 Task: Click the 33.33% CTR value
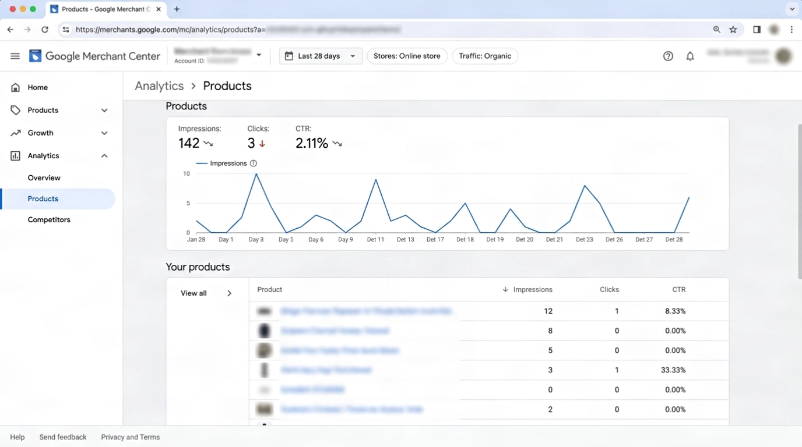click(673, 370)
